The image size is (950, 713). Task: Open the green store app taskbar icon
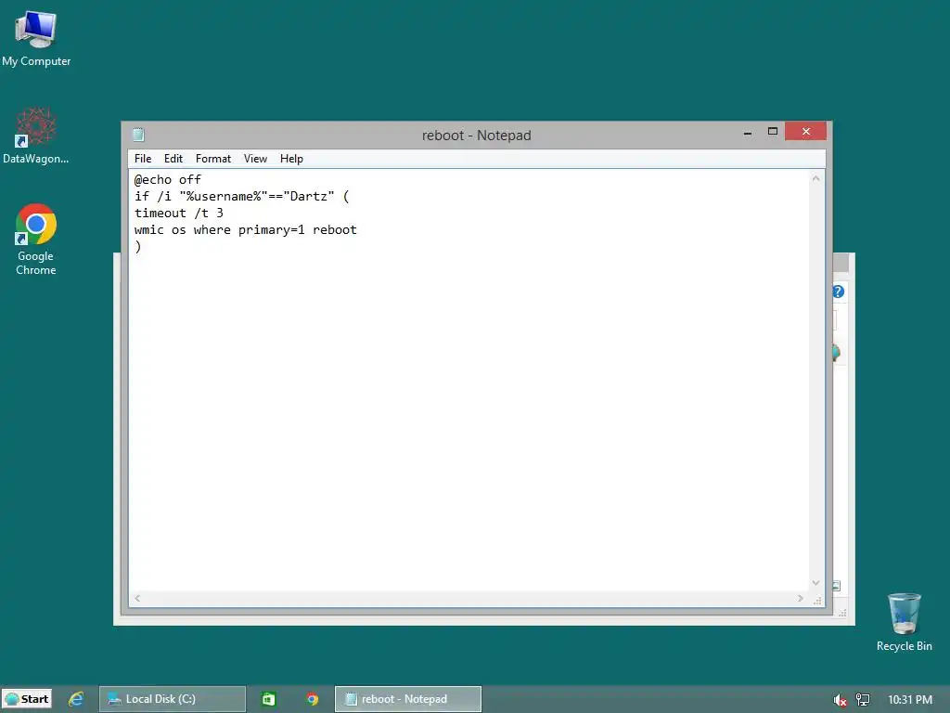coord(268,699)
